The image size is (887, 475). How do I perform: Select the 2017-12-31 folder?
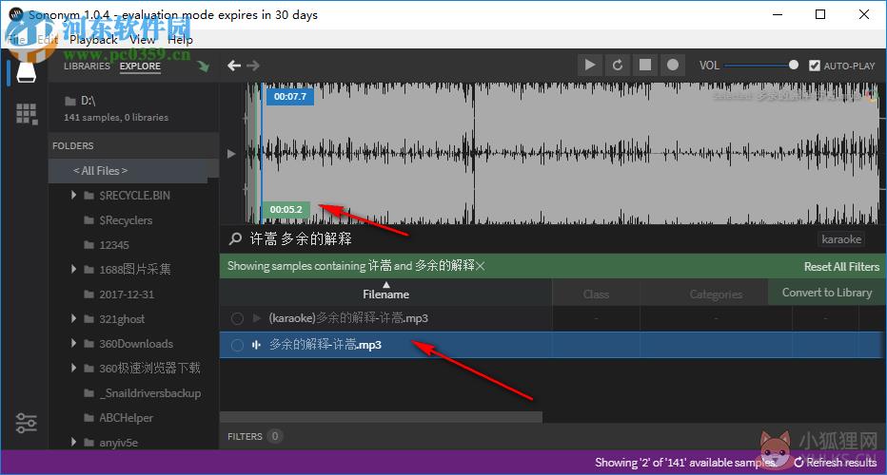coord(127,294)
